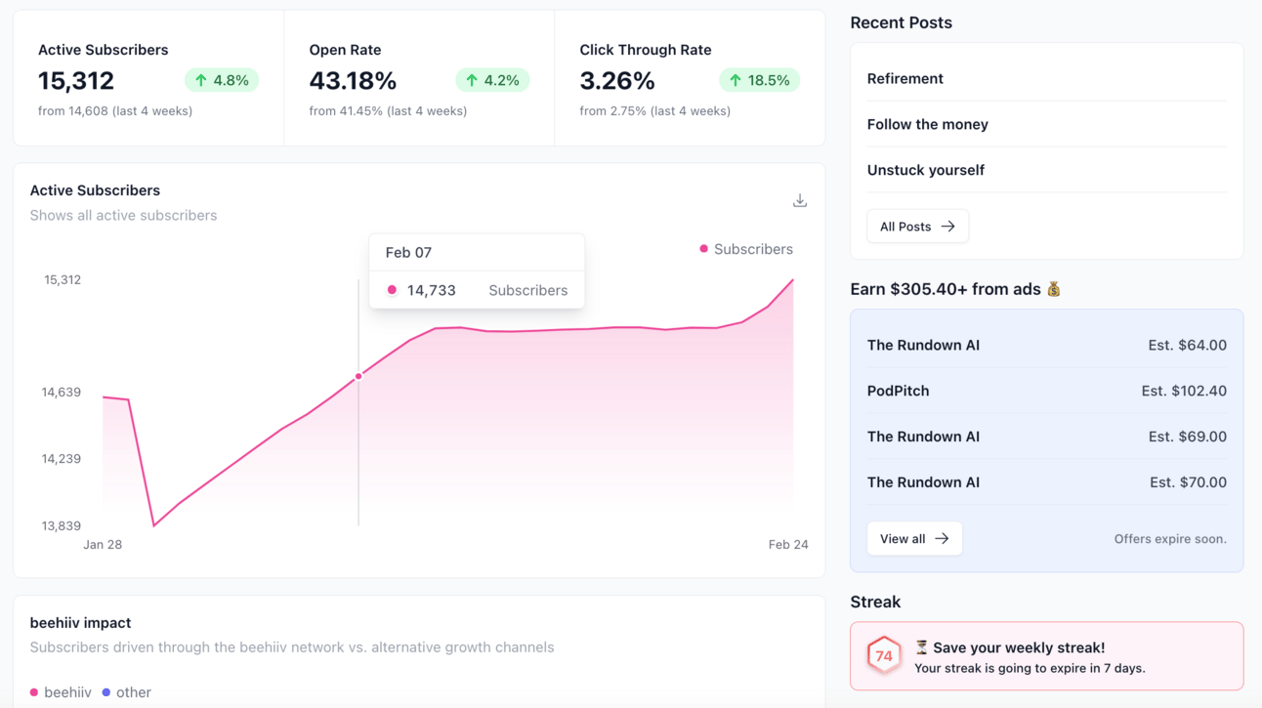Toggle the Subscribers legend series on chart

(746, 249)
